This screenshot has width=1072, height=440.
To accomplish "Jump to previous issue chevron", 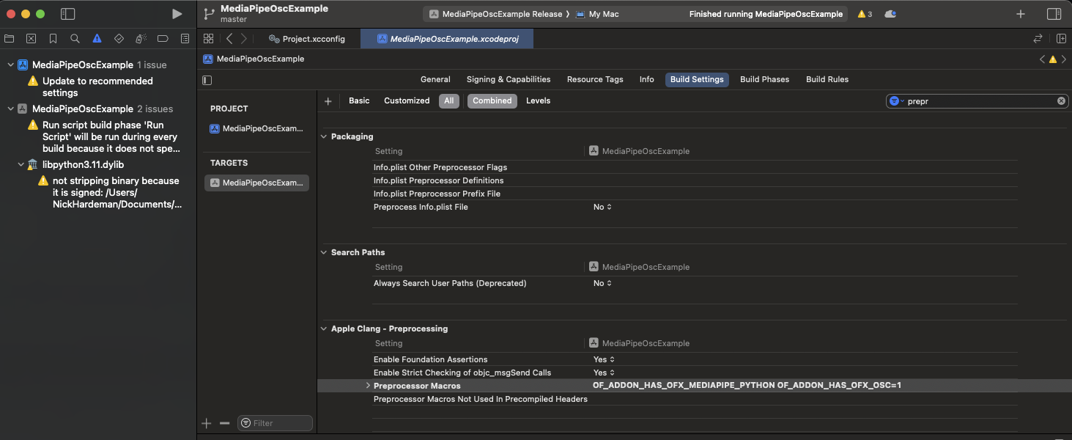I will point(1043,59).
